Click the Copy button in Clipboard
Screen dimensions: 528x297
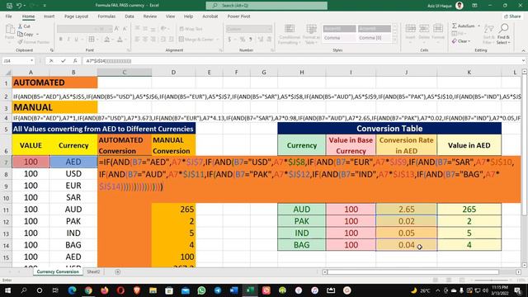coord(26,34)
